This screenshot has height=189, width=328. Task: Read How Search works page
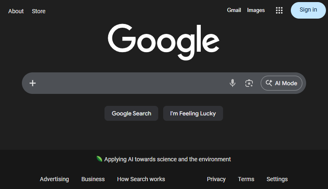click(141, 179)
